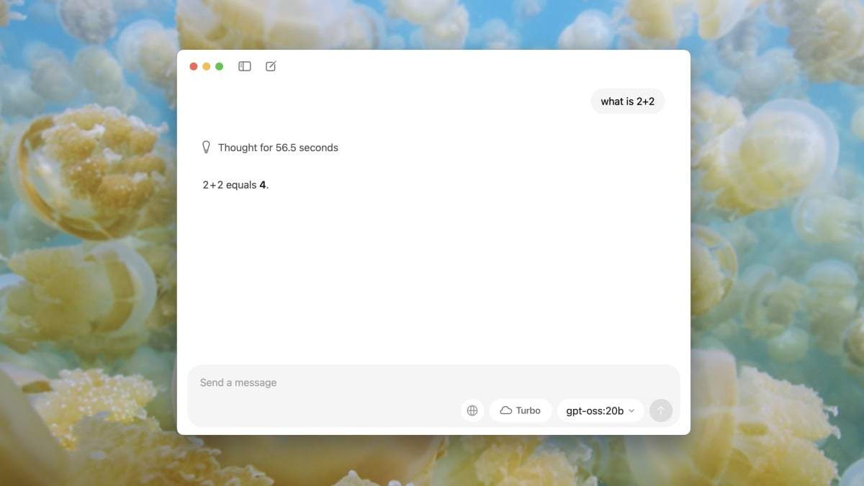Viewport: 864px width, 486px height.
Task: Open the gpt-oss:20b model dropdown
Action: click(x=595, y=410)
